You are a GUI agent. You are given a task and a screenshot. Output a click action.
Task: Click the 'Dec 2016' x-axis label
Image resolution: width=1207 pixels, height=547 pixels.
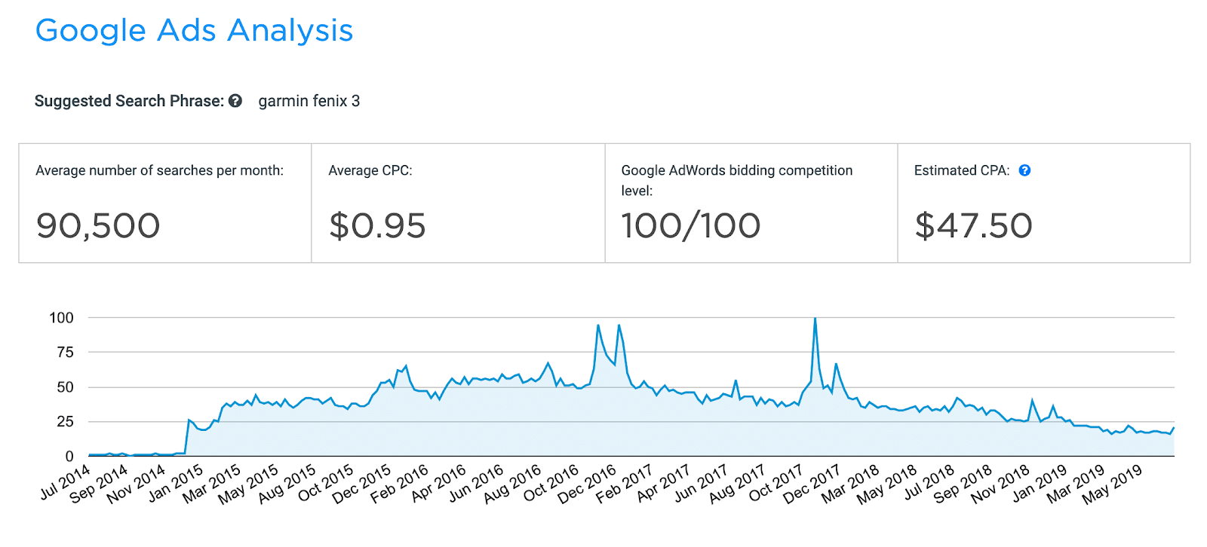pos(587,484)
